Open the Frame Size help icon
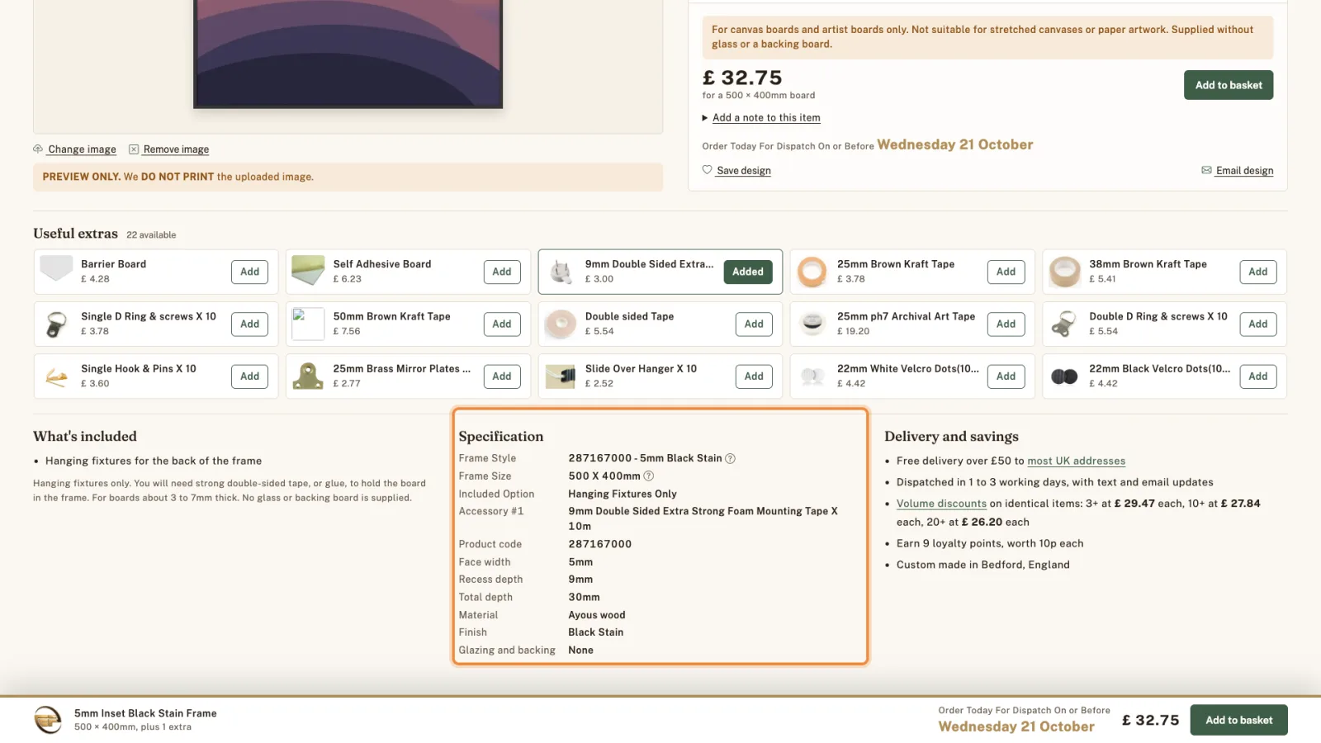 [x=649, y=476]
